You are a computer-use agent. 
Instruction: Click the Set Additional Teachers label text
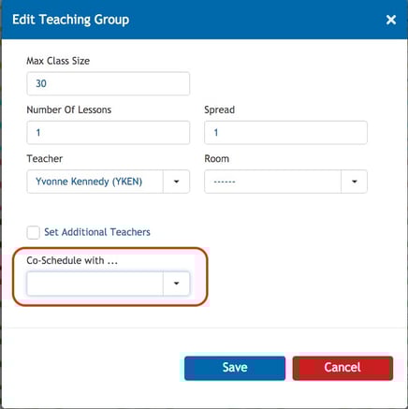click(x=97, y=232)
